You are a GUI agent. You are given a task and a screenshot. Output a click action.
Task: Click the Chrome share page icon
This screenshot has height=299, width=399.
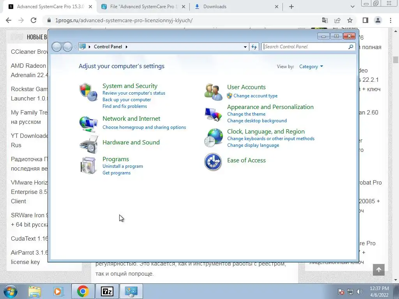[x=337, y=20]
